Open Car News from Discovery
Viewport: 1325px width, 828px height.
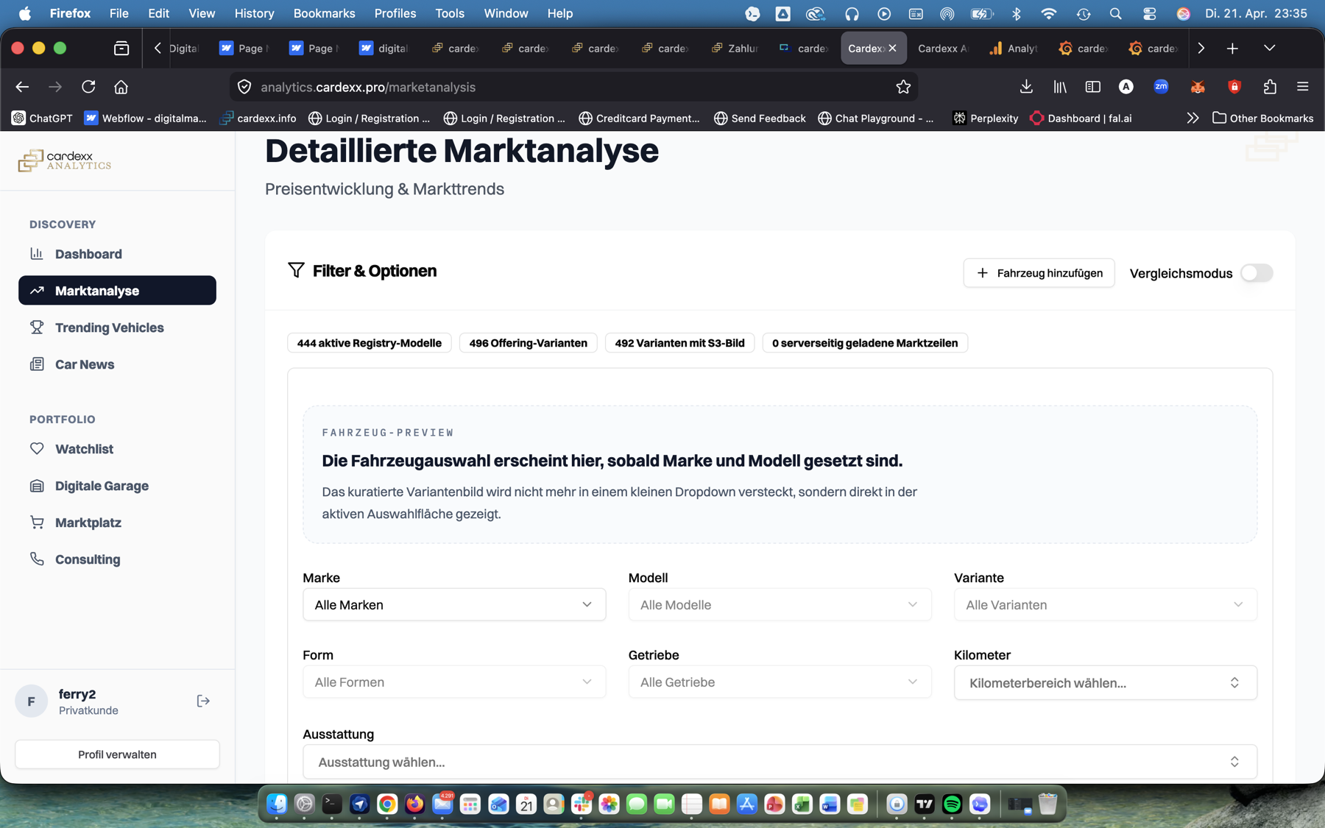84,364
